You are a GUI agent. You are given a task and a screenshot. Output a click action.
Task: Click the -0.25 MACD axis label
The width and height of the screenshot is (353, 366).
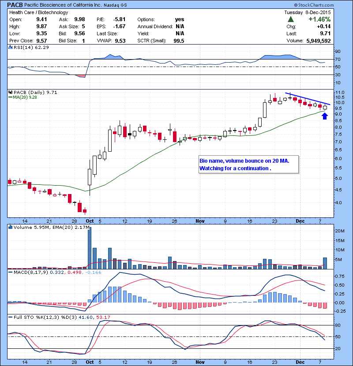(x=340, y=311)
